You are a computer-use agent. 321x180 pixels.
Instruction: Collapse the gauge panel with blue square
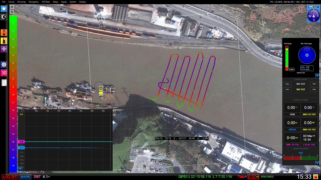pos(317,75)
